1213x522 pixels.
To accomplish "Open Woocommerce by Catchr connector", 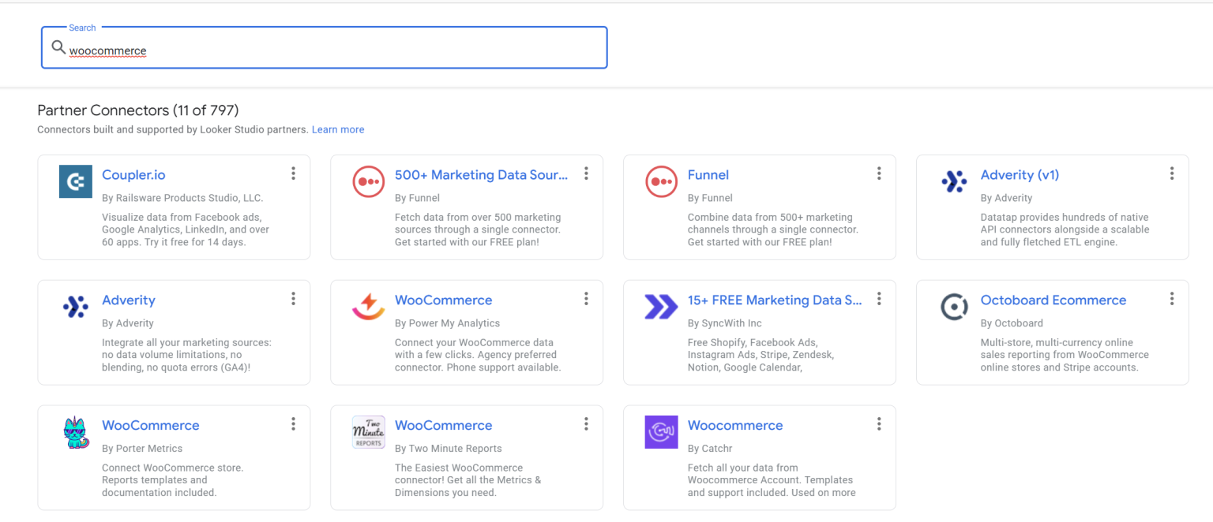I will point(735,426).
